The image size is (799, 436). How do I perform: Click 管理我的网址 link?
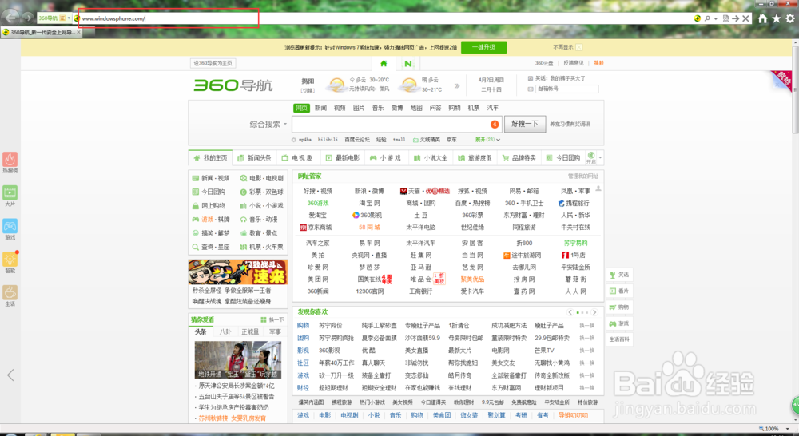(x=583, y=176)
